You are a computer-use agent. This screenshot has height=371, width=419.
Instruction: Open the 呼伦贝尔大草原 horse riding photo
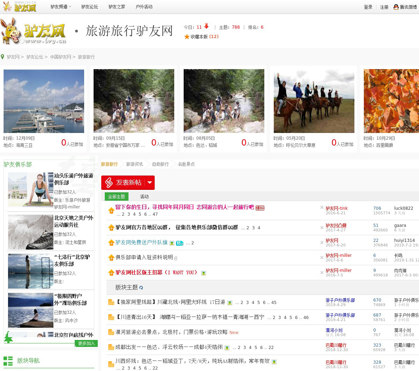[314, 101]
